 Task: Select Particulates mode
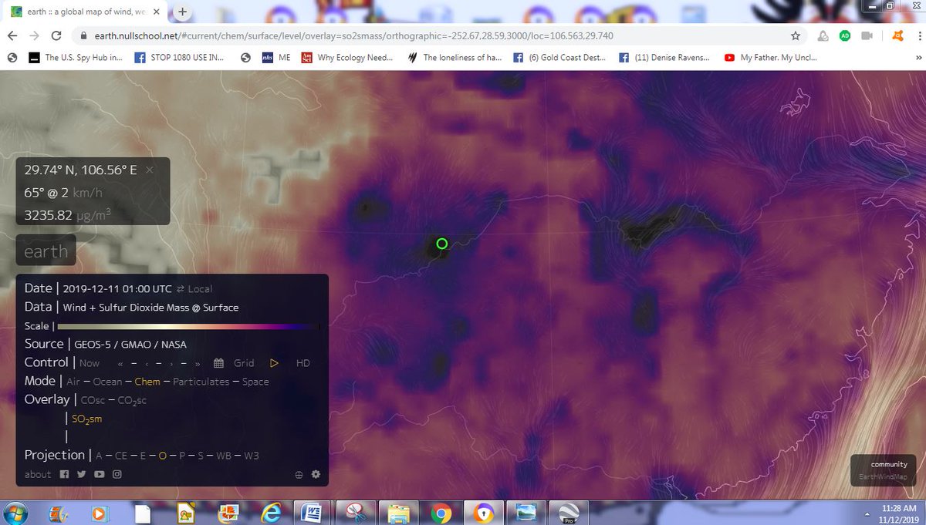coord(201,382)
